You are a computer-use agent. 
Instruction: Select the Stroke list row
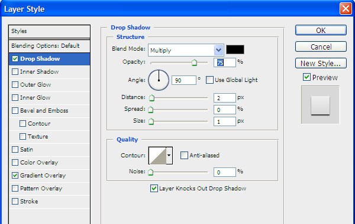tap(49, 201)
